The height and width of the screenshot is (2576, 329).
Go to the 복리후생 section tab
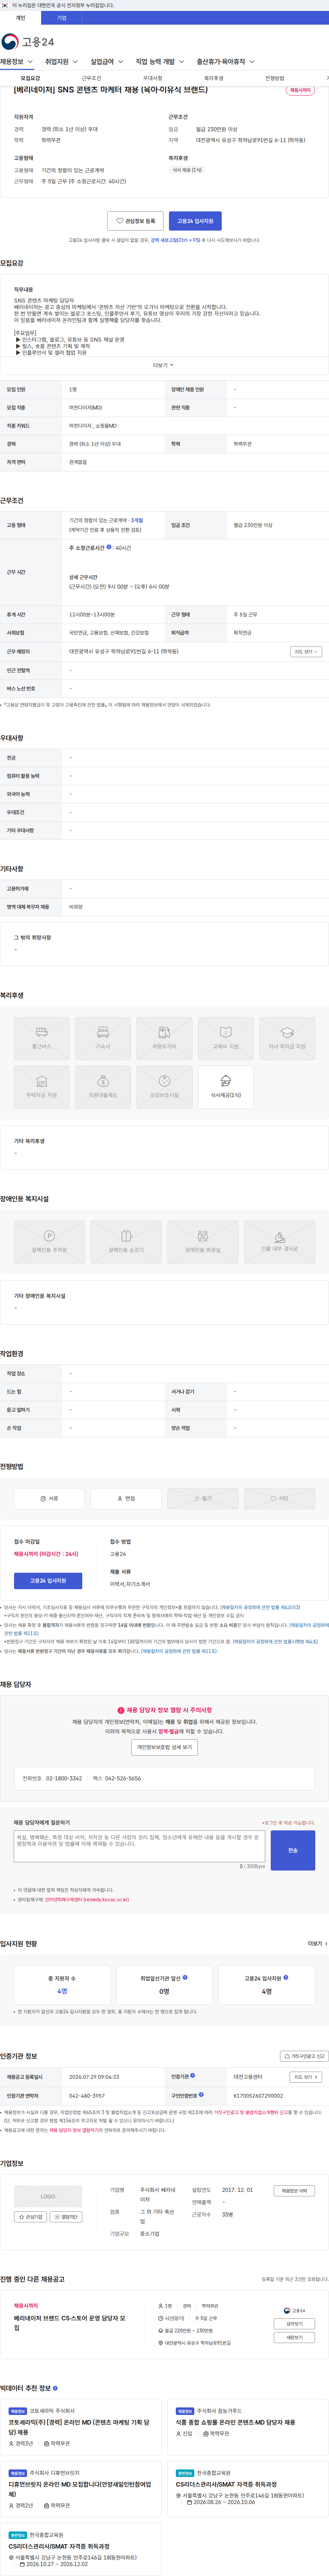point(213,78)
